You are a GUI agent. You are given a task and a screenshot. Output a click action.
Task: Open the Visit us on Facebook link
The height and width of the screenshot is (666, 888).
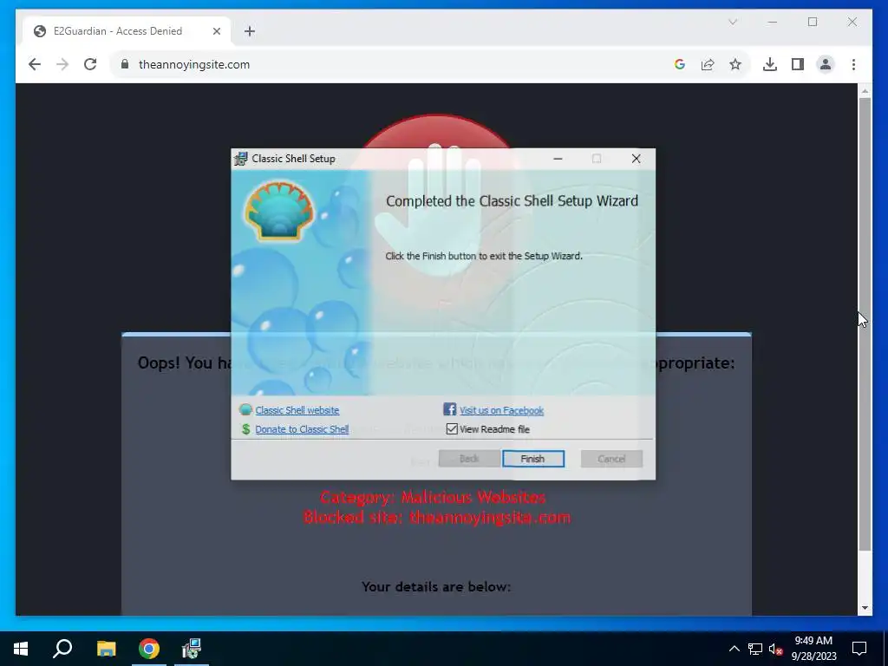click(x=501, y=410)
